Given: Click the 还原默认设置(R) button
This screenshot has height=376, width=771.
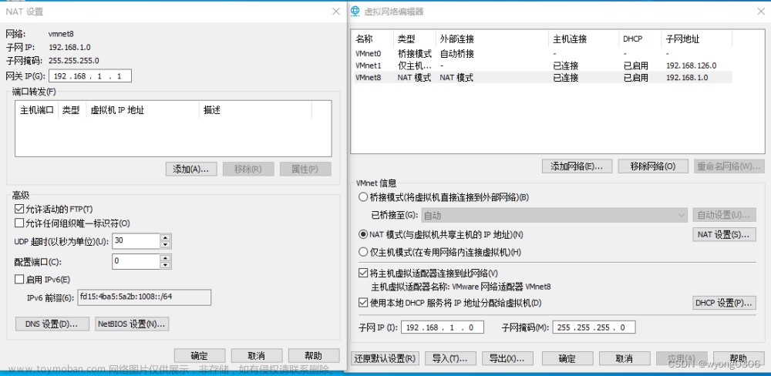Looking at the screenshot, I should (385, 358).
